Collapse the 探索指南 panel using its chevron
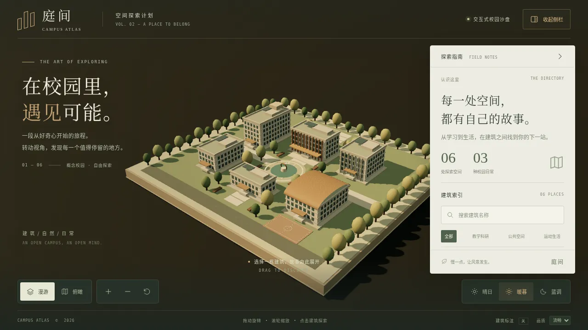588x330 pixels. coord(560,56)
